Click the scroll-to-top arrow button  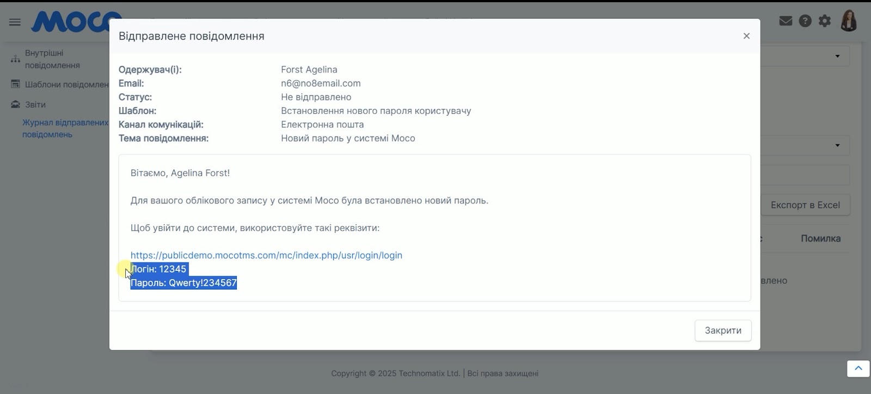click(858, 368)
